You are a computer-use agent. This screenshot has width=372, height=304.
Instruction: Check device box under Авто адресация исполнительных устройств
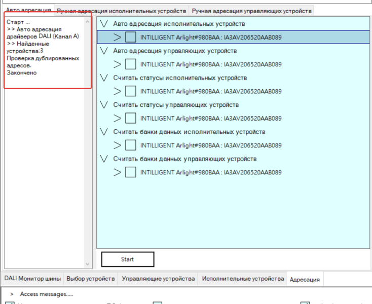click(130, 37)
